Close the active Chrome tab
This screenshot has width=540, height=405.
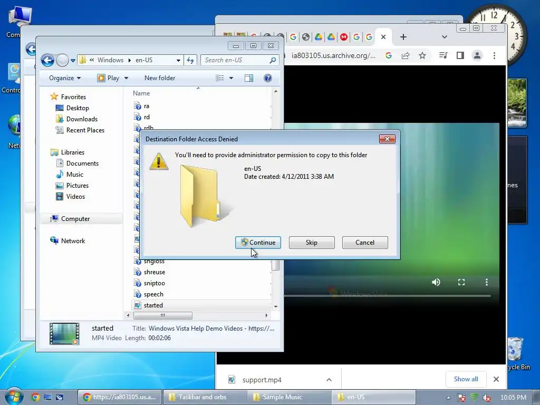[383, 37]
